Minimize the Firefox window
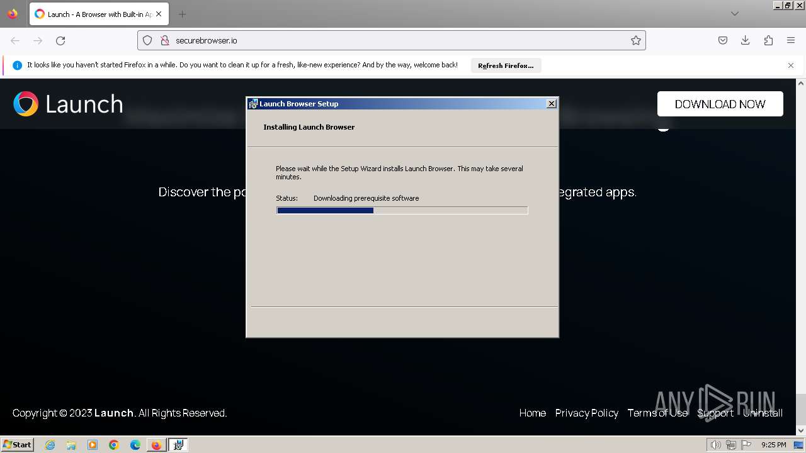The image size is (806, 453). pyautogui.click(x=778, y=5)
